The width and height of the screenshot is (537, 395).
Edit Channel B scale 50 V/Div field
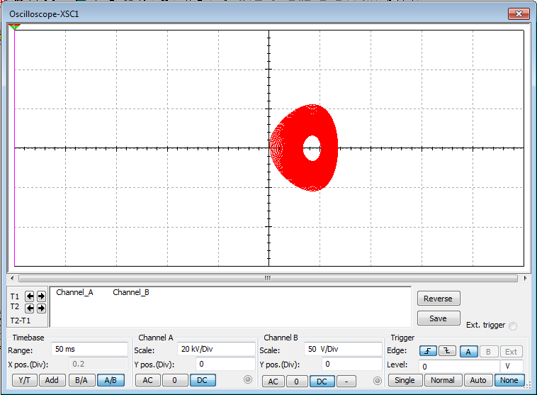click(x=343, y=349)
